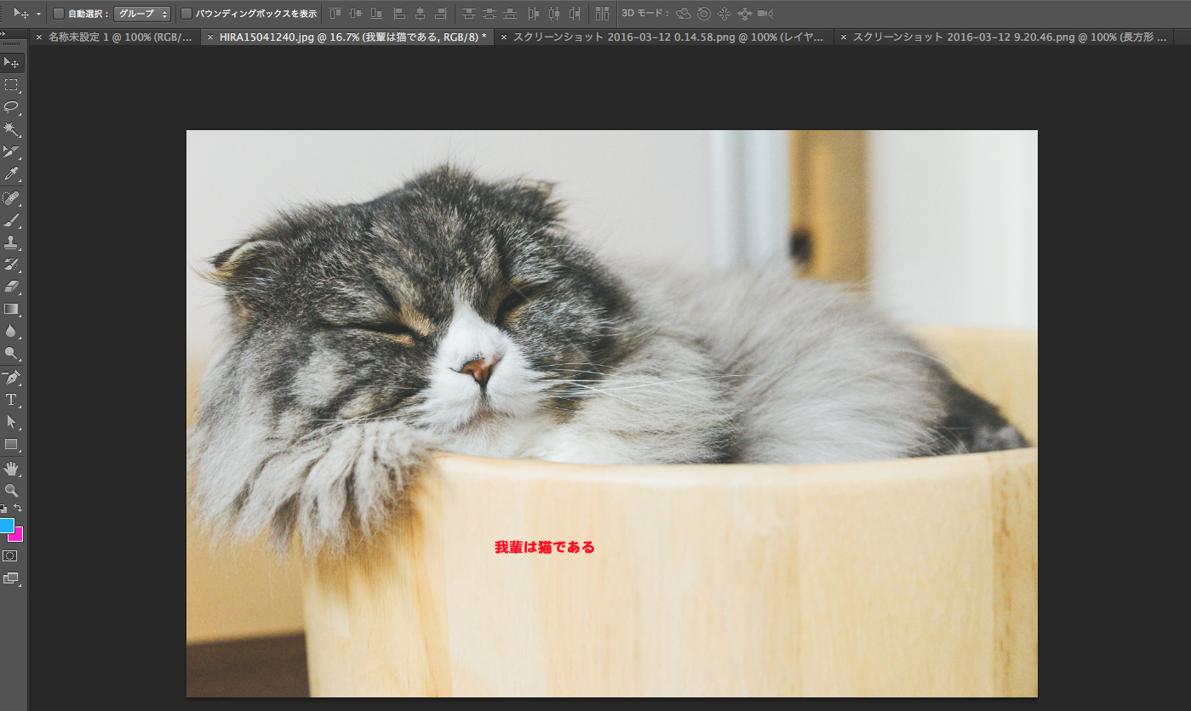Select the Zoom magnifier tool
The image size is (1191, 711).
tap(12, 491)
